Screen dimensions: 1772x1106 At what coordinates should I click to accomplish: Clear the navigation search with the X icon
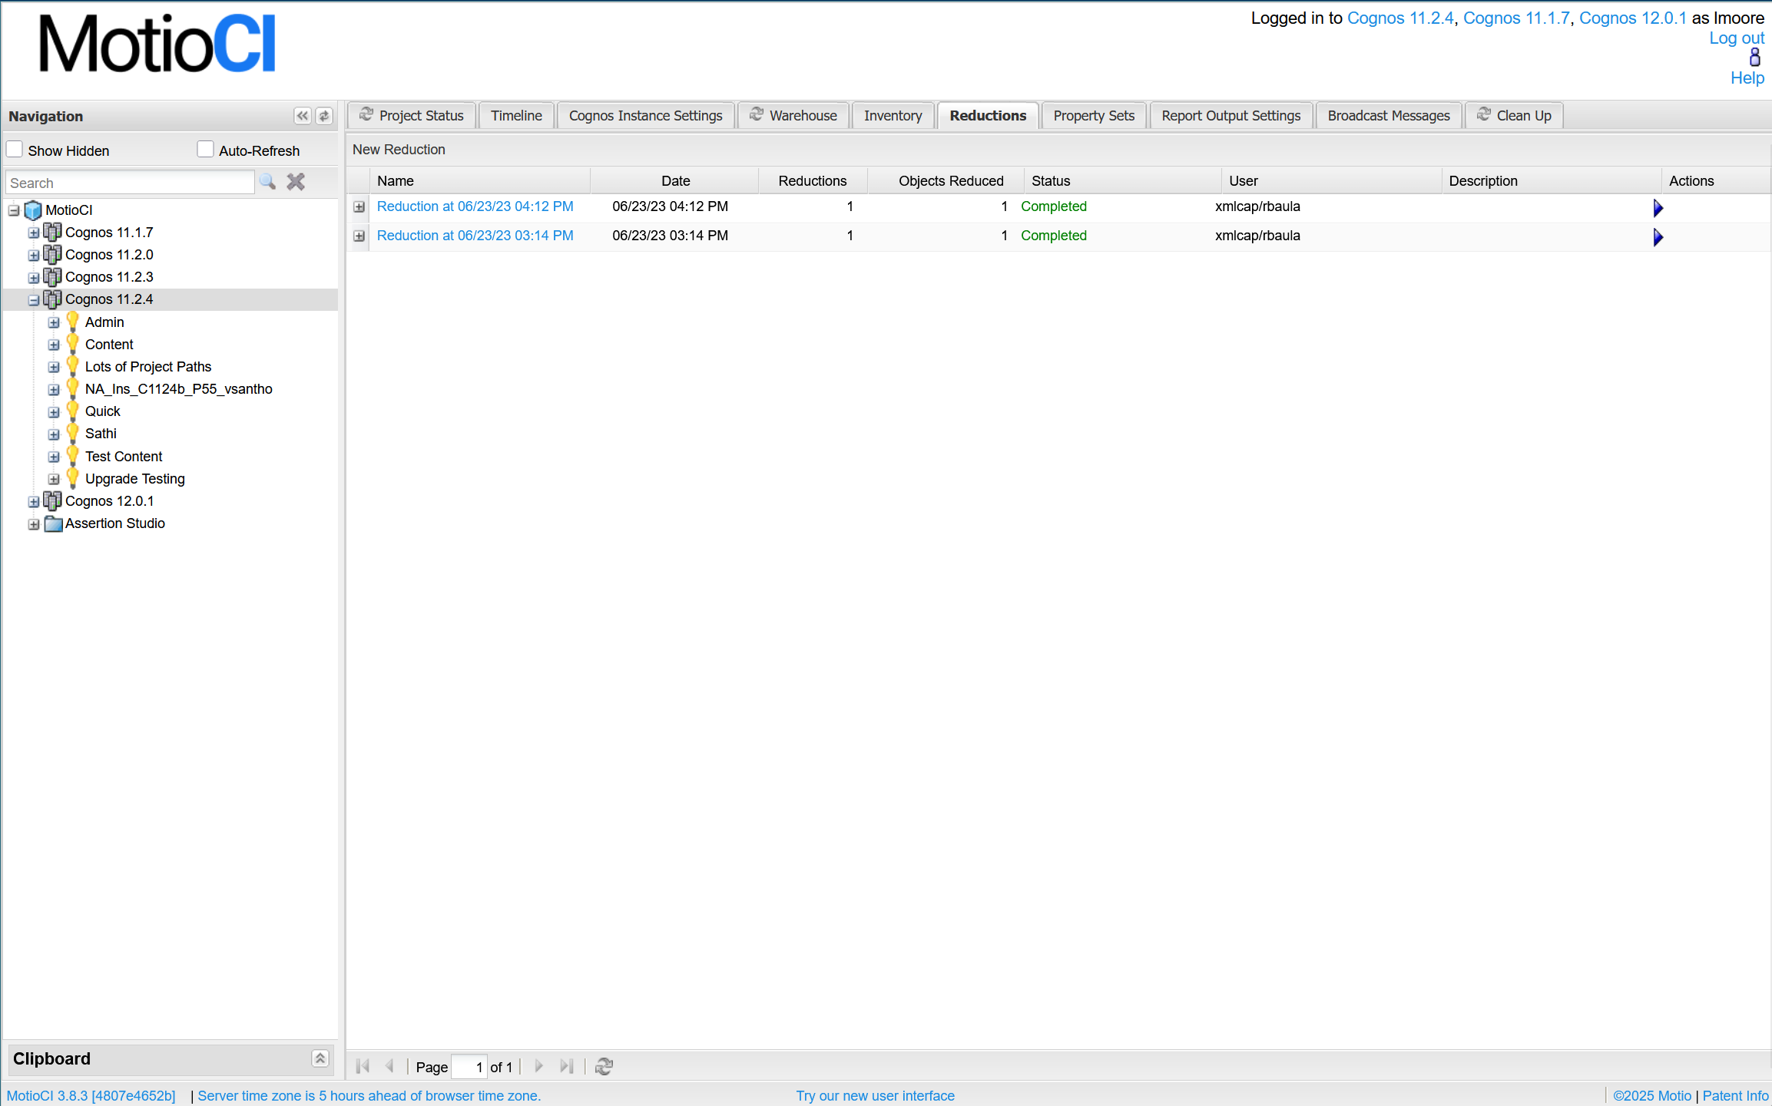pos(296,182)
